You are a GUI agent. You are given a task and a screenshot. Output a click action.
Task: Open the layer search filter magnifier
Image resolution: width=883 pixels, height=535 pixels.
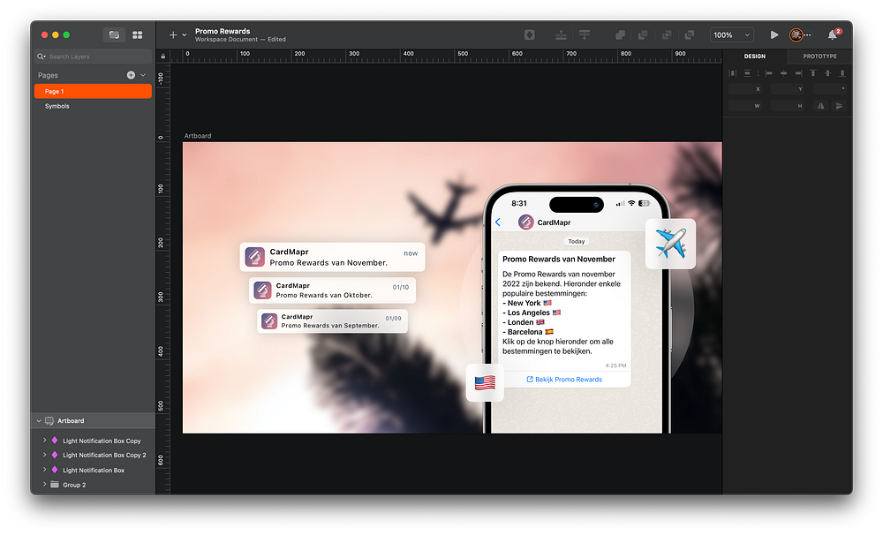tap(42, 57)
